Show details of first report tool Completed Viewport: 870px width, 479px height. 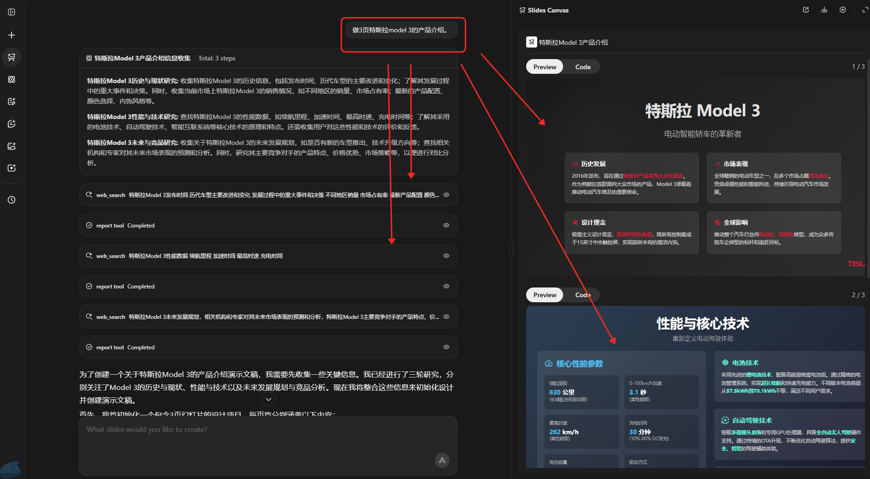[x=446, y=225]
